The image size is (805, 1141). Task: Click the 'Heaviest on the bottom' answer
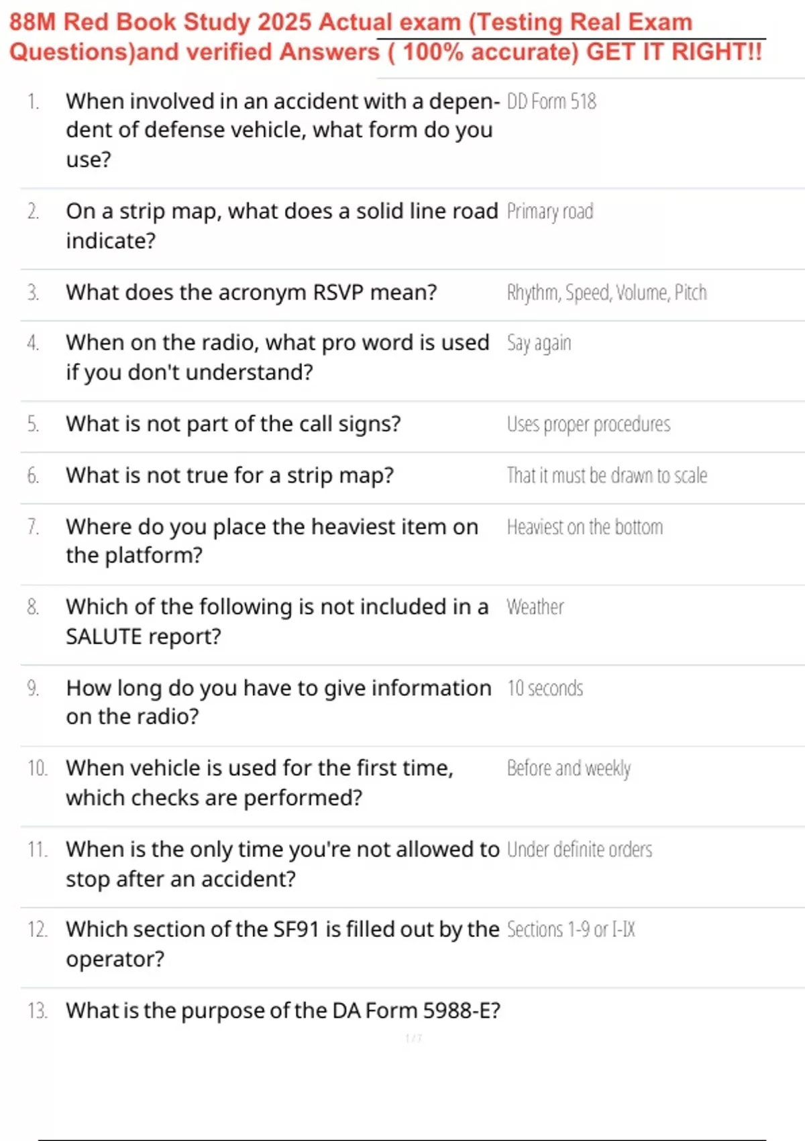[x=584, y=527]
